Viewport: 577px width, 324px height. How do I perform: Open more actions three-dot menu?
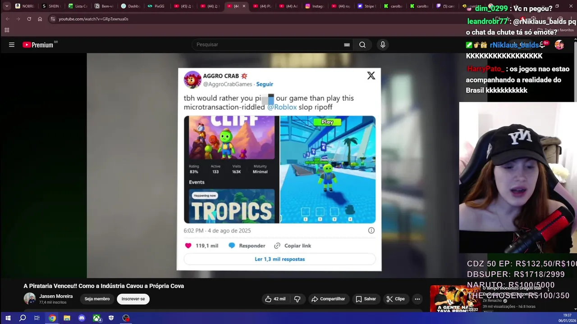click(x=417, y=299)
